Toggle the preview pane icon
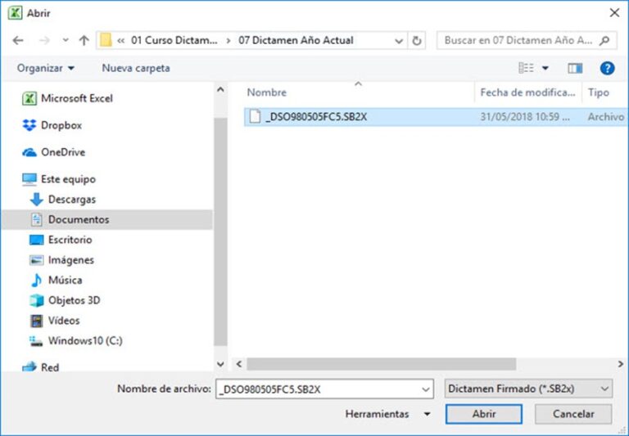The height and width of the screenshot is (436, 629). [575, 68]
